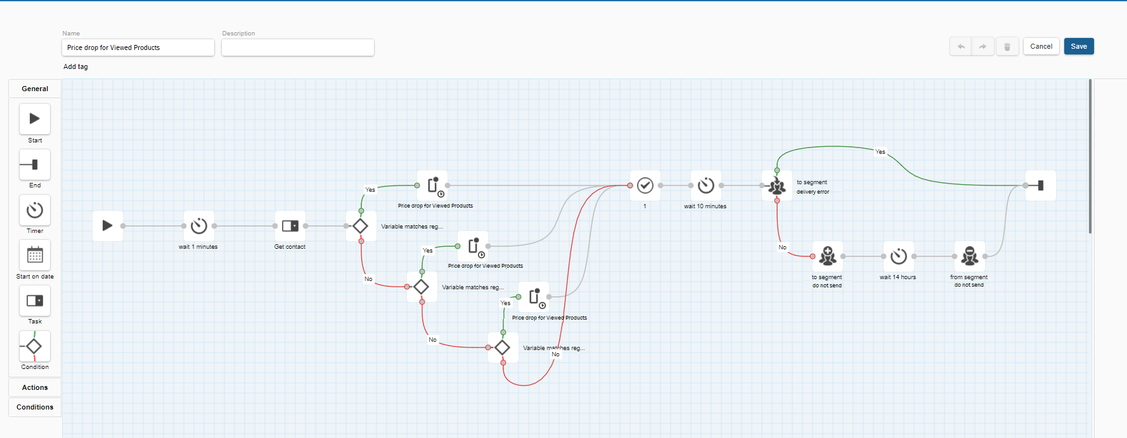This screenshot has width=1127, height=438.
Task: Collapse the General section
Action: click(x=35, y=89)
